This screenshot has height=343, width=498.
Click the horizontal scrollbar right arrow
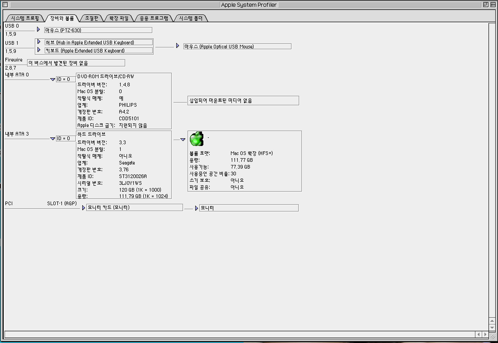485,334
